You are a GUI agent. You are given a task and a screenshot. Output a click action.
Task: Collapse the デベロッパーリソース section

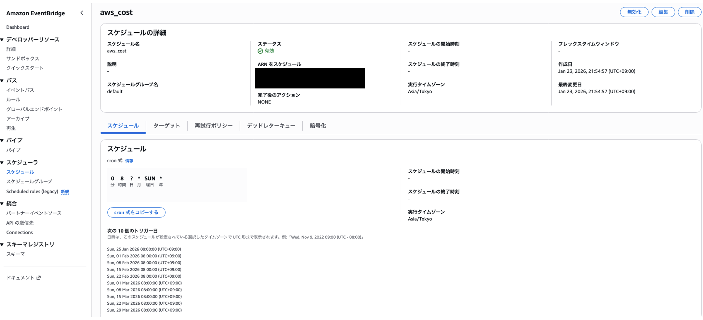tap(2, 40)
